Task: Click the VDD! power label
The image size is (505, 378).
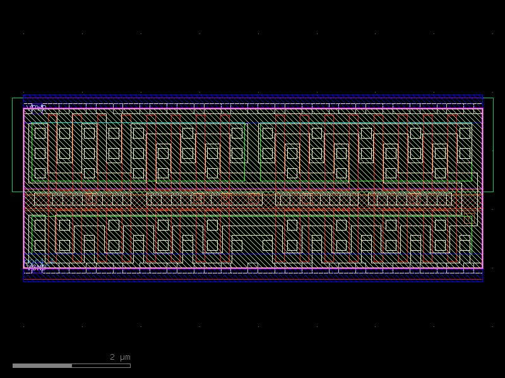Action: 35,107
